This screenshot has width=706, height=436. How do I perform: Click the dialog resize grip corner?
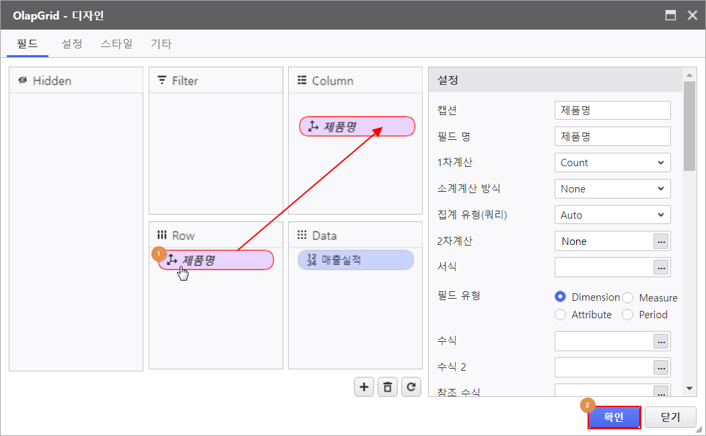pos(699,430)
